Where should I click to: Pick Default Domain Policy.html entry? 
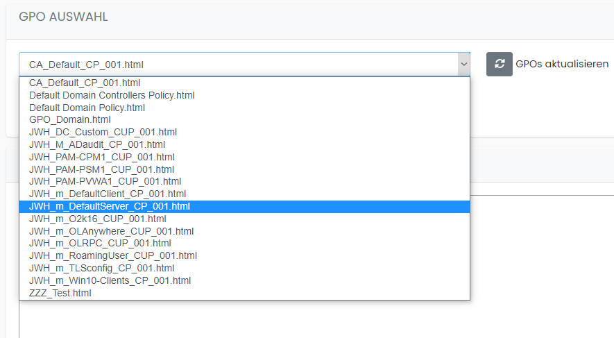[x=87, y=108]
